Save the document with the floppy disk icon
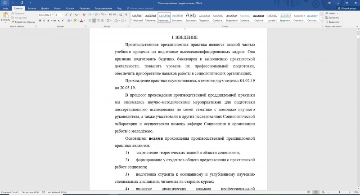Image resolution: width=360 pixels, height=195 pixels. [5, 3]
